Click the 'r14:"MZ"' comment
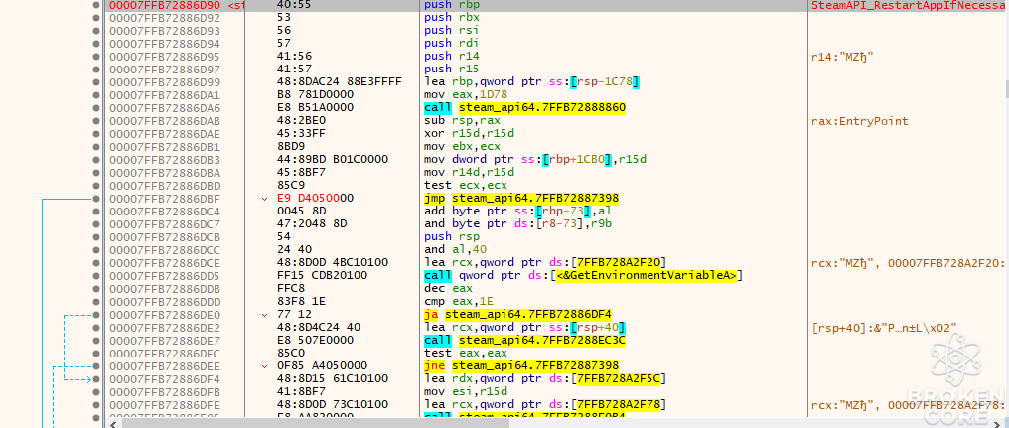1009x428 pixels. (842, 56)
